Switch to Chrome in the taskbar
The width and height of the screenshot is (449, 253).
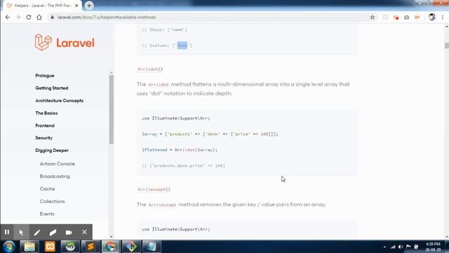click(111, 247)
